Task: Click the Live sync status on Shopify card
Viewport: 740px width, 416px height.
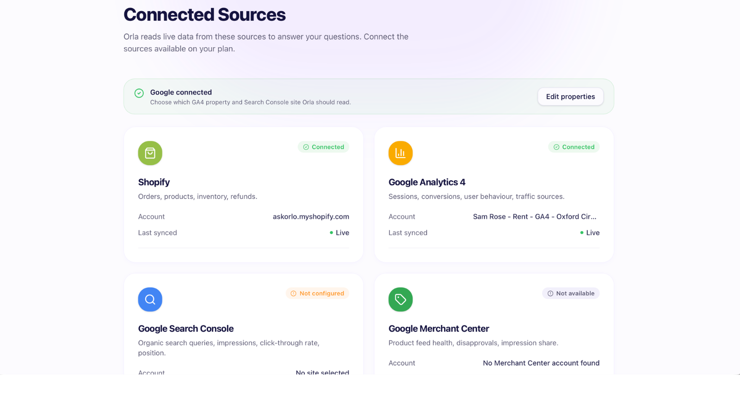Action: (339, 232)
